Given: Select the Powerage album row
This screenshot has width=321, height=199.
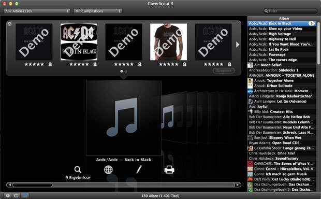Looking at the screenshot, I should click(282, 55).
